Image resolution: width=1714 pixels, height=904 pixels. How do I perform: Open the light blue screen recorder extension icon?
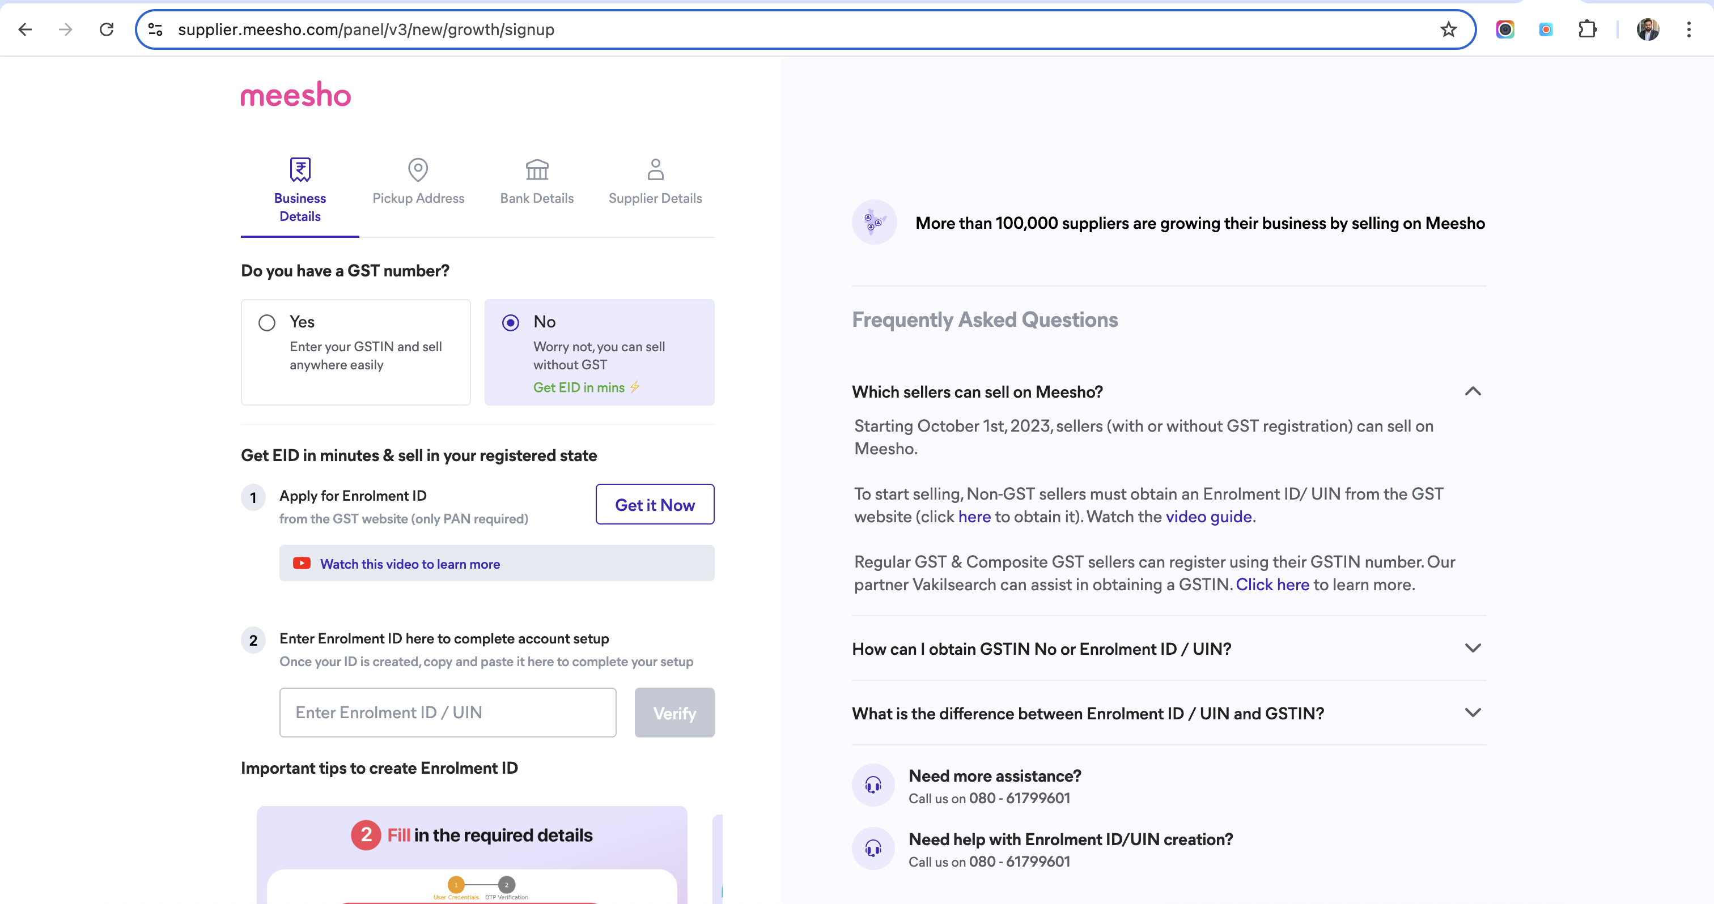pos(1546,29)
